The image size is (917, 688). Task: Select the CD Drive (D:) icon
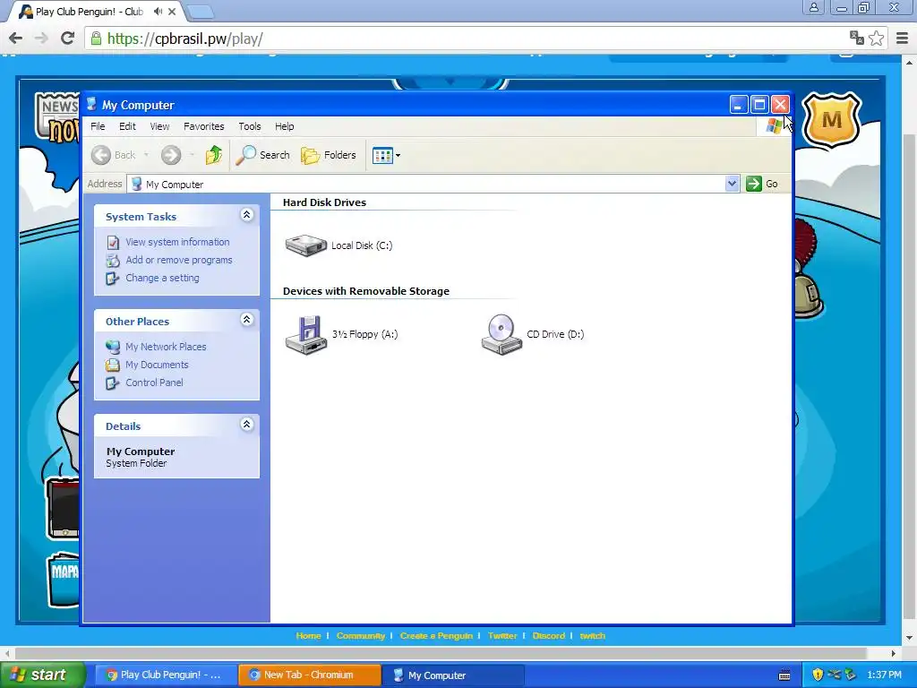pyautogui.click(x=501, y=335)
